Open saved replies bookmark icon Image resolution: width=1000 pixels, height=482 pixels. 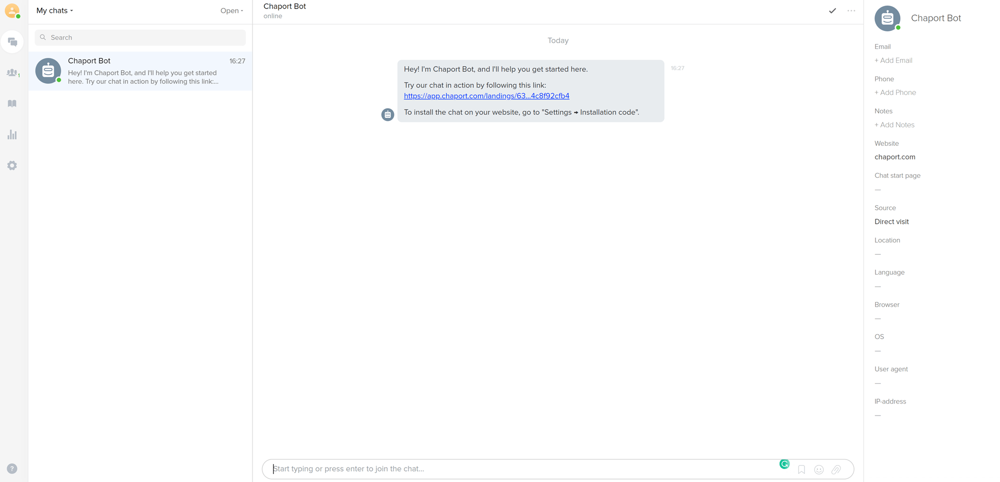(801, 470)
